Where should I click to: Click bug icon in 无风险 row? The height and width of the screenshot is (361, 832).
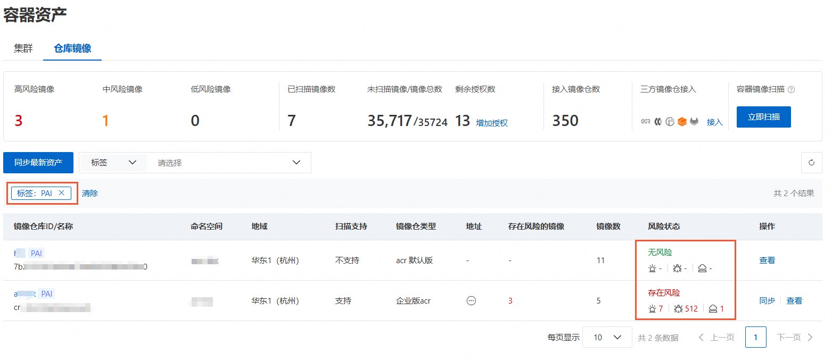coord(677,268)
